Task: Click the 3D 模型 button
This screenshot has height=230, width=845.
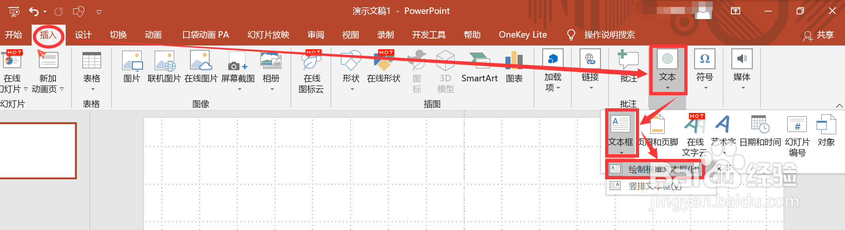Action: 445,72
